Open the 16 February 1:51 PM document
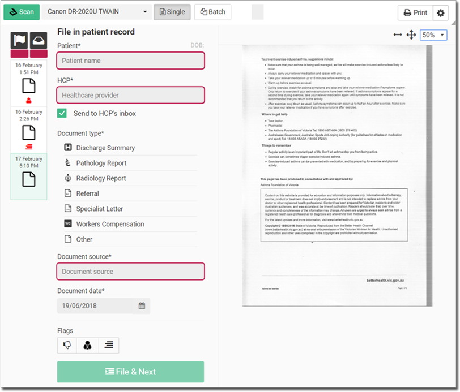This screenshot has height=392, width=460. click(29, 83)
